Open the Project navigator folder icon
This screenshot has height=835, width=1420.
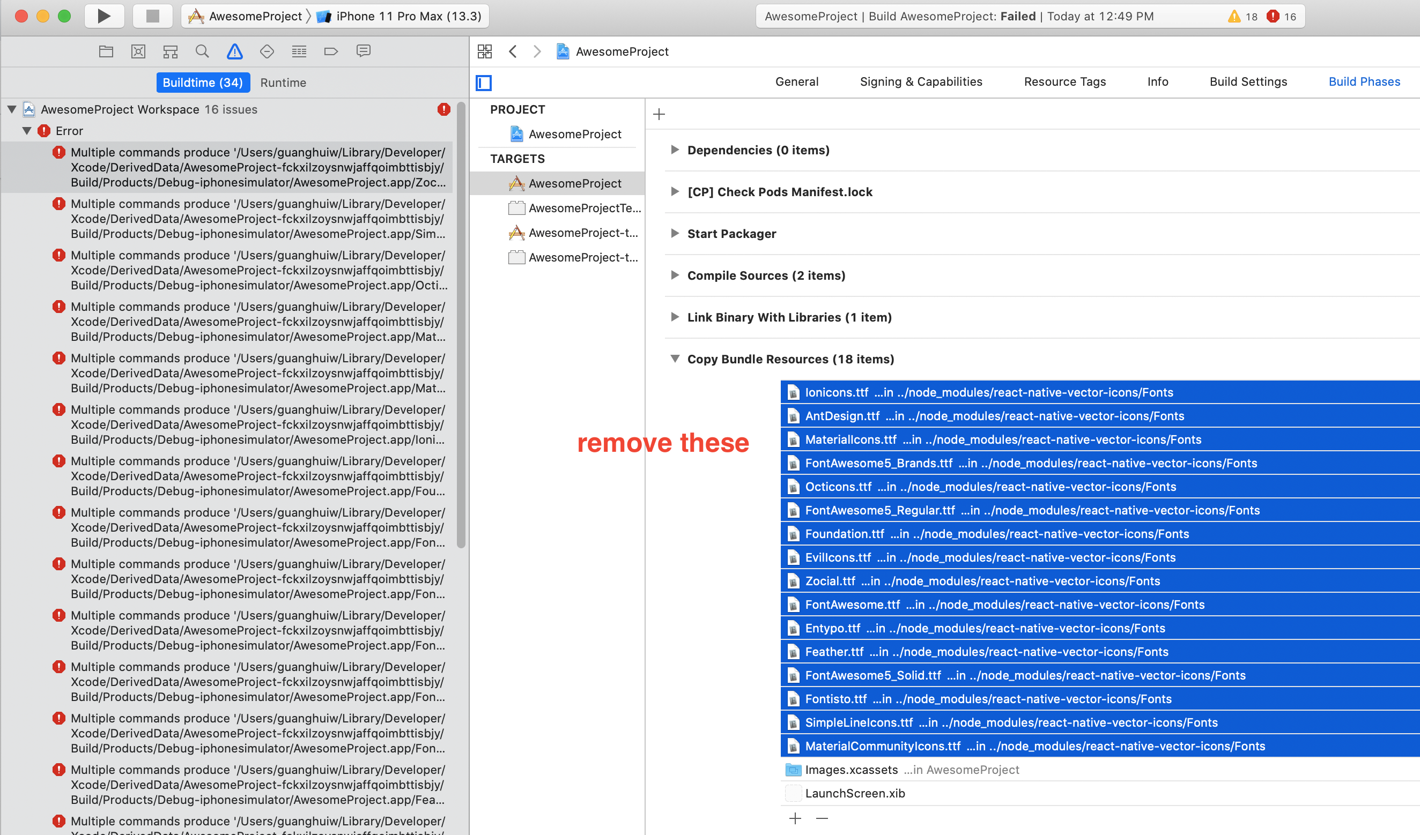pyautogui.click(x=106, y=52)
